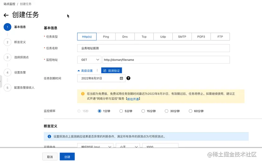Open the calendar icon in the expiry date field

(121, 78)
